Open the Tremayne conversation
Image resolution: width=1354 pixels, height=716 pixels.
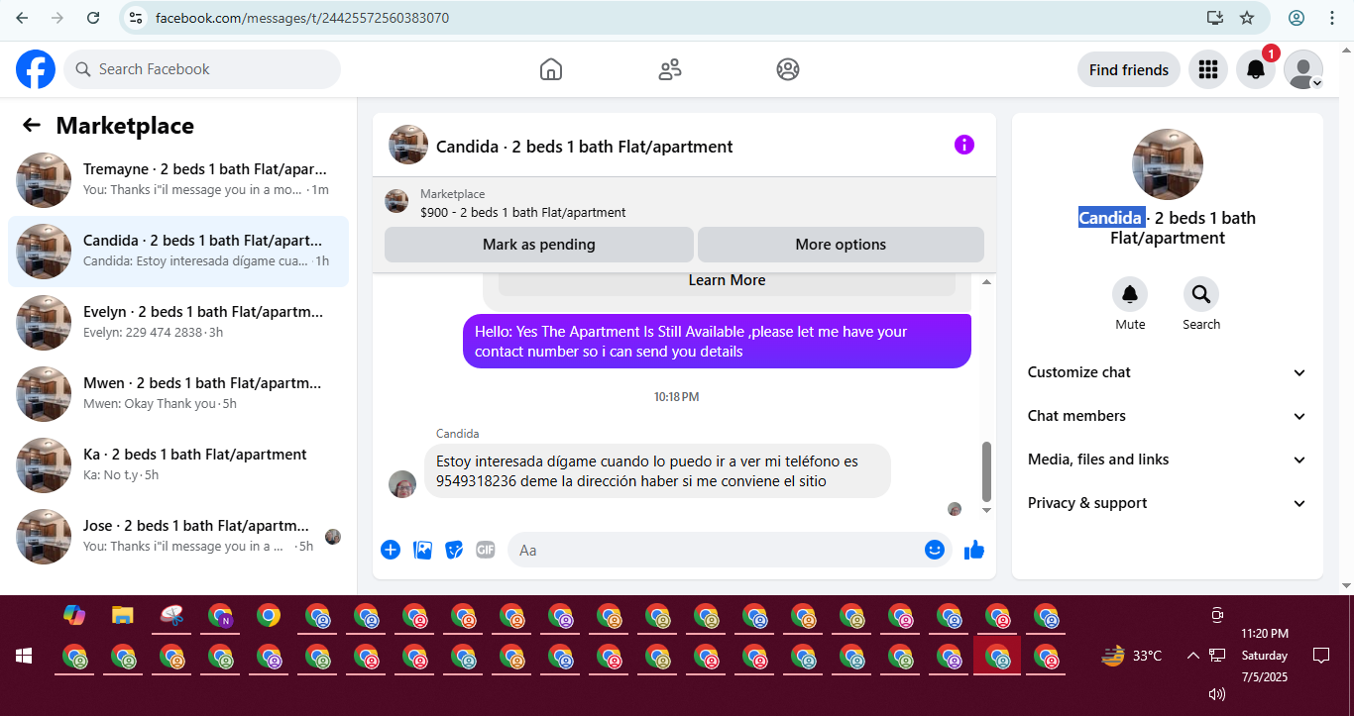point(178,180)
